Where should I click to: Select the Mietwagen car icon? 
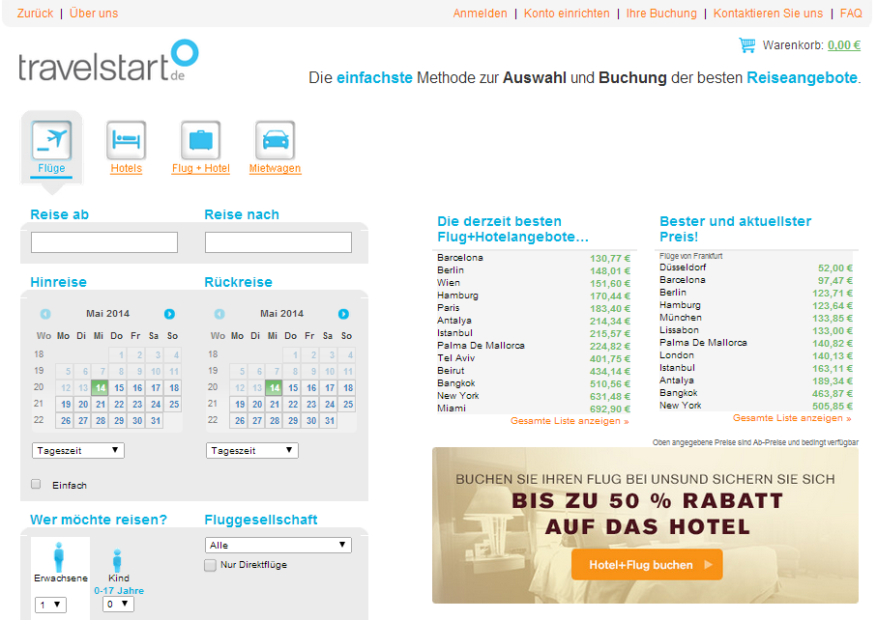coord(275,140)
